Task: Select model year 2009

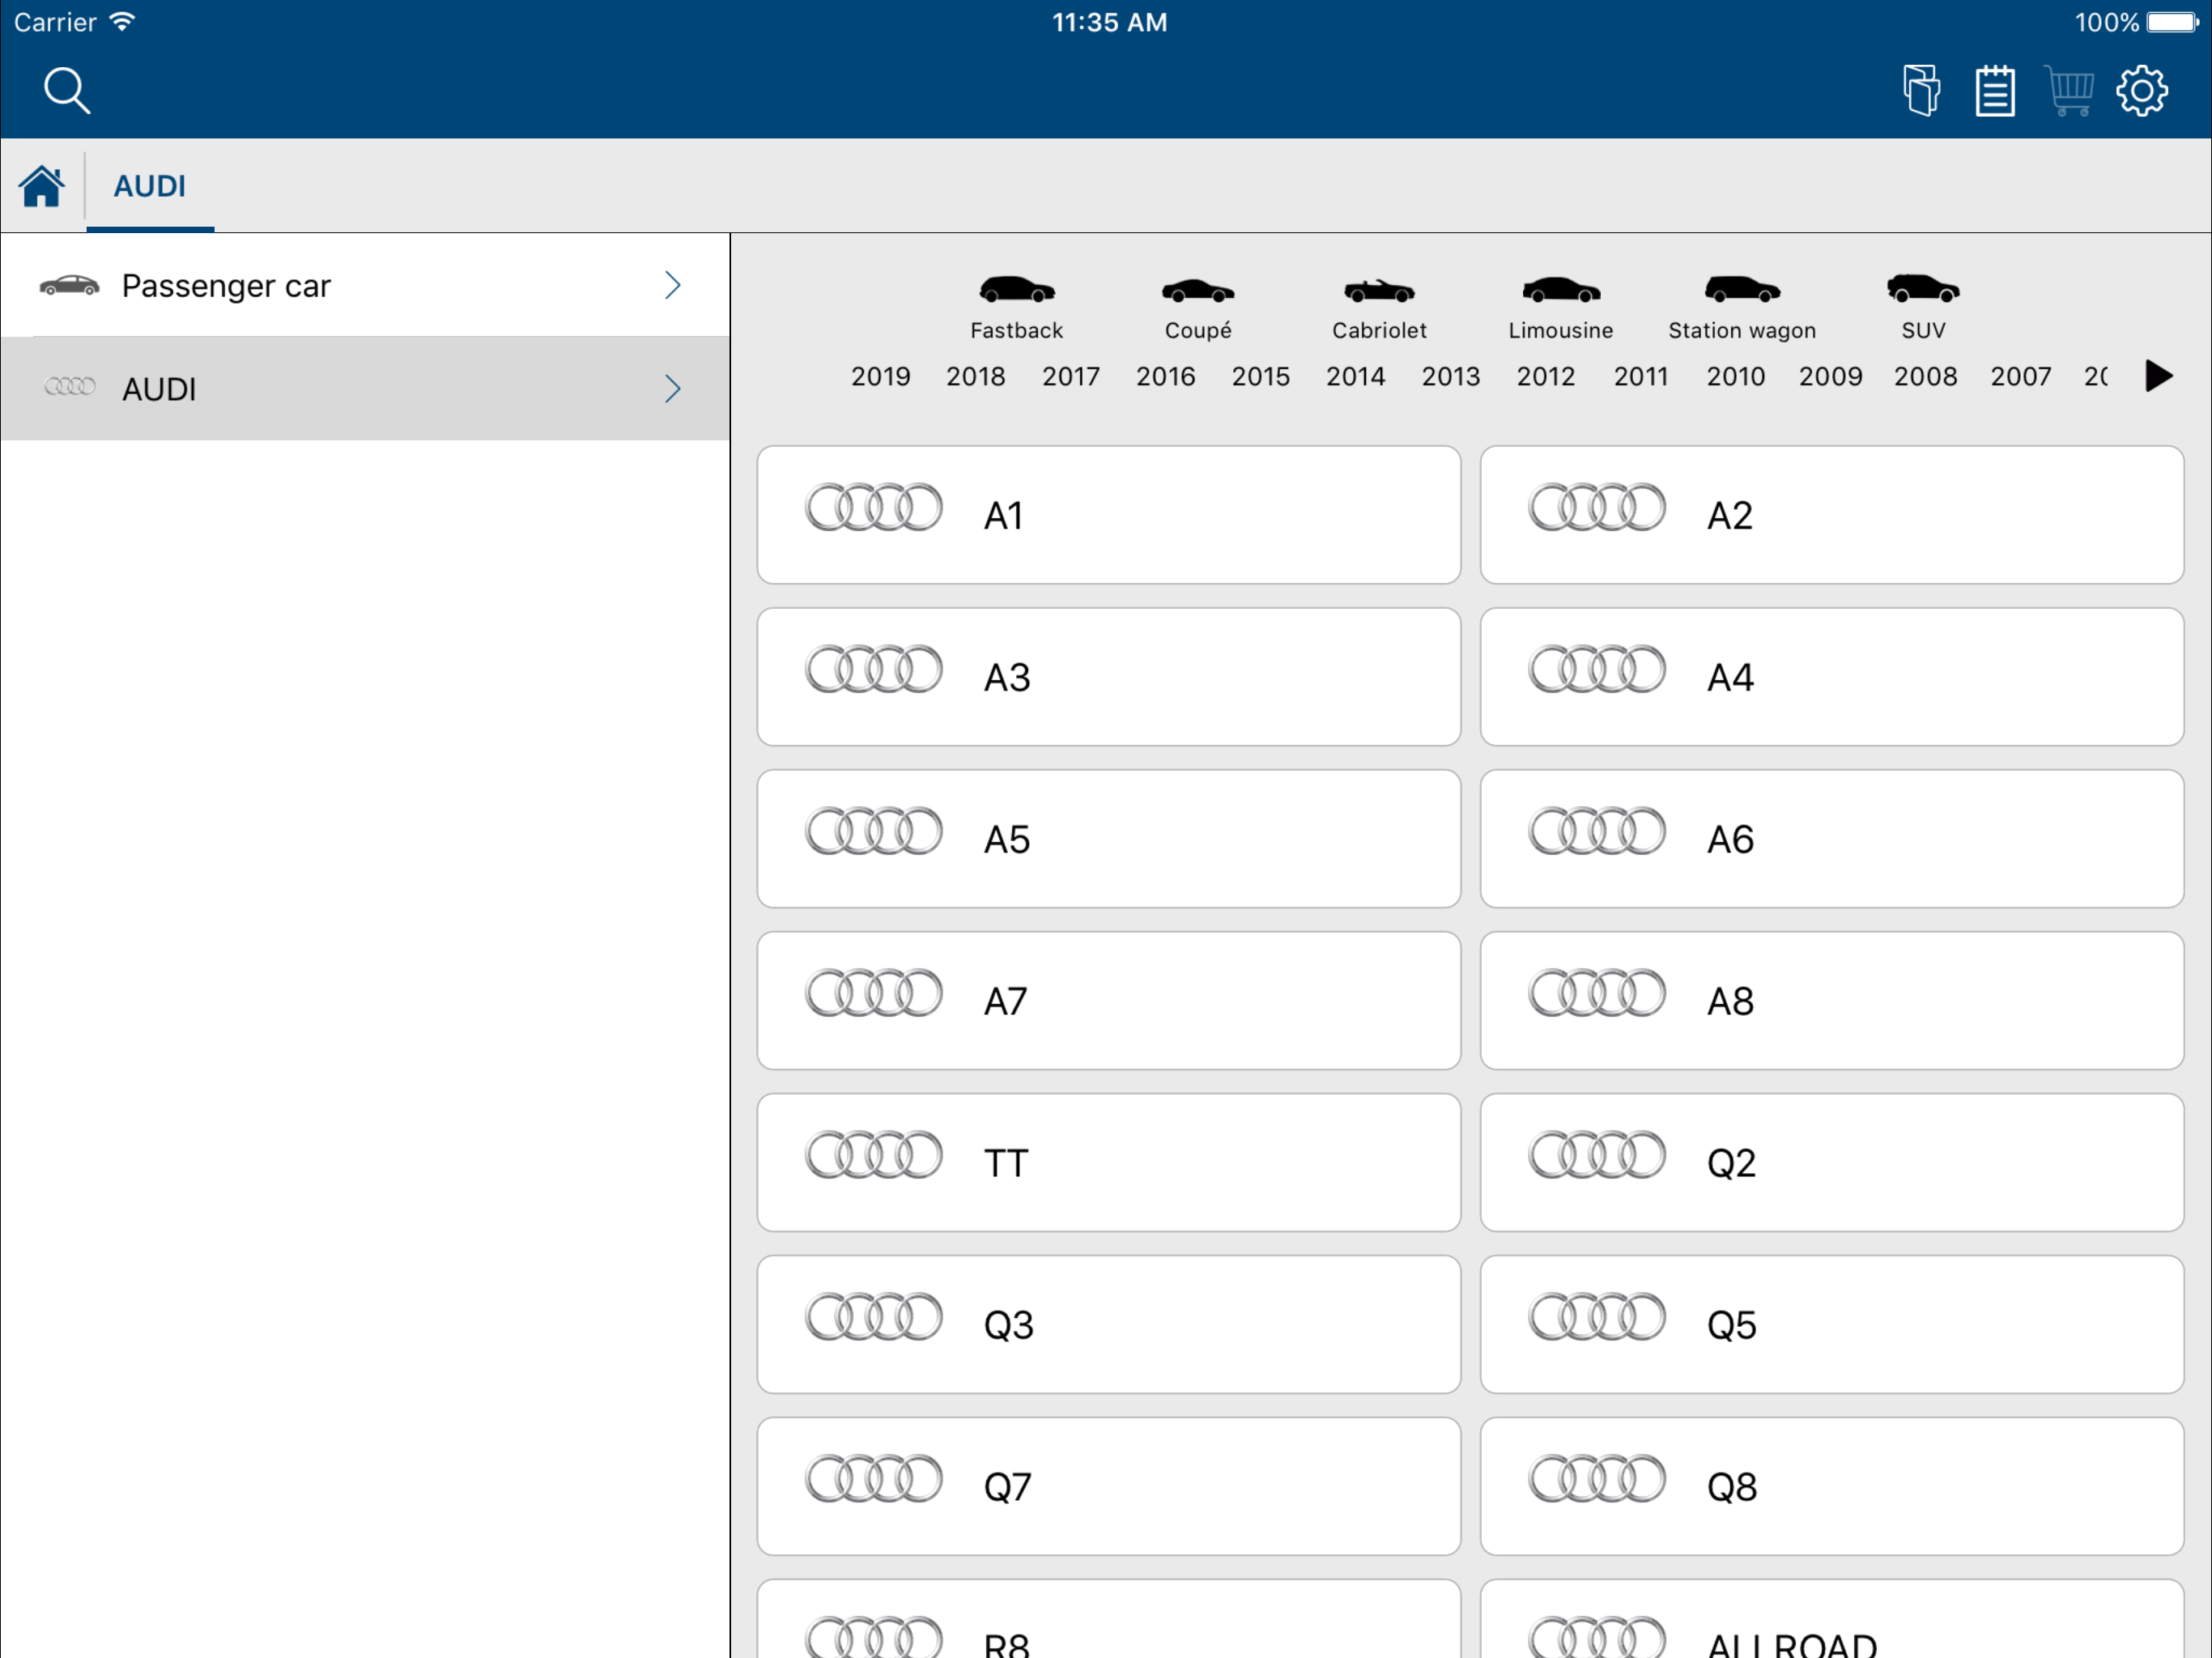Action: click(1830, 377)
